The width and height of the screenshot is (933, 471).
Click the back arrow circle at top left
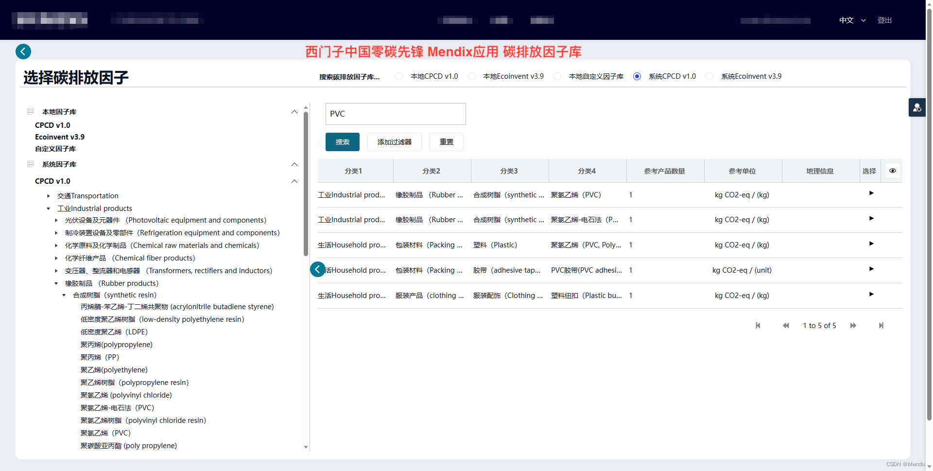[23, 52]
